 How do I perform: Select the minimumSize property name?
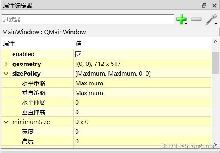point(31,122)
